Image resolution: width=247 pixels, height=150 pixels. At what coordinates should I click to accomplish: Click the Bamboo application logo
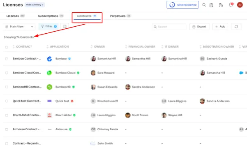[49, 59]
